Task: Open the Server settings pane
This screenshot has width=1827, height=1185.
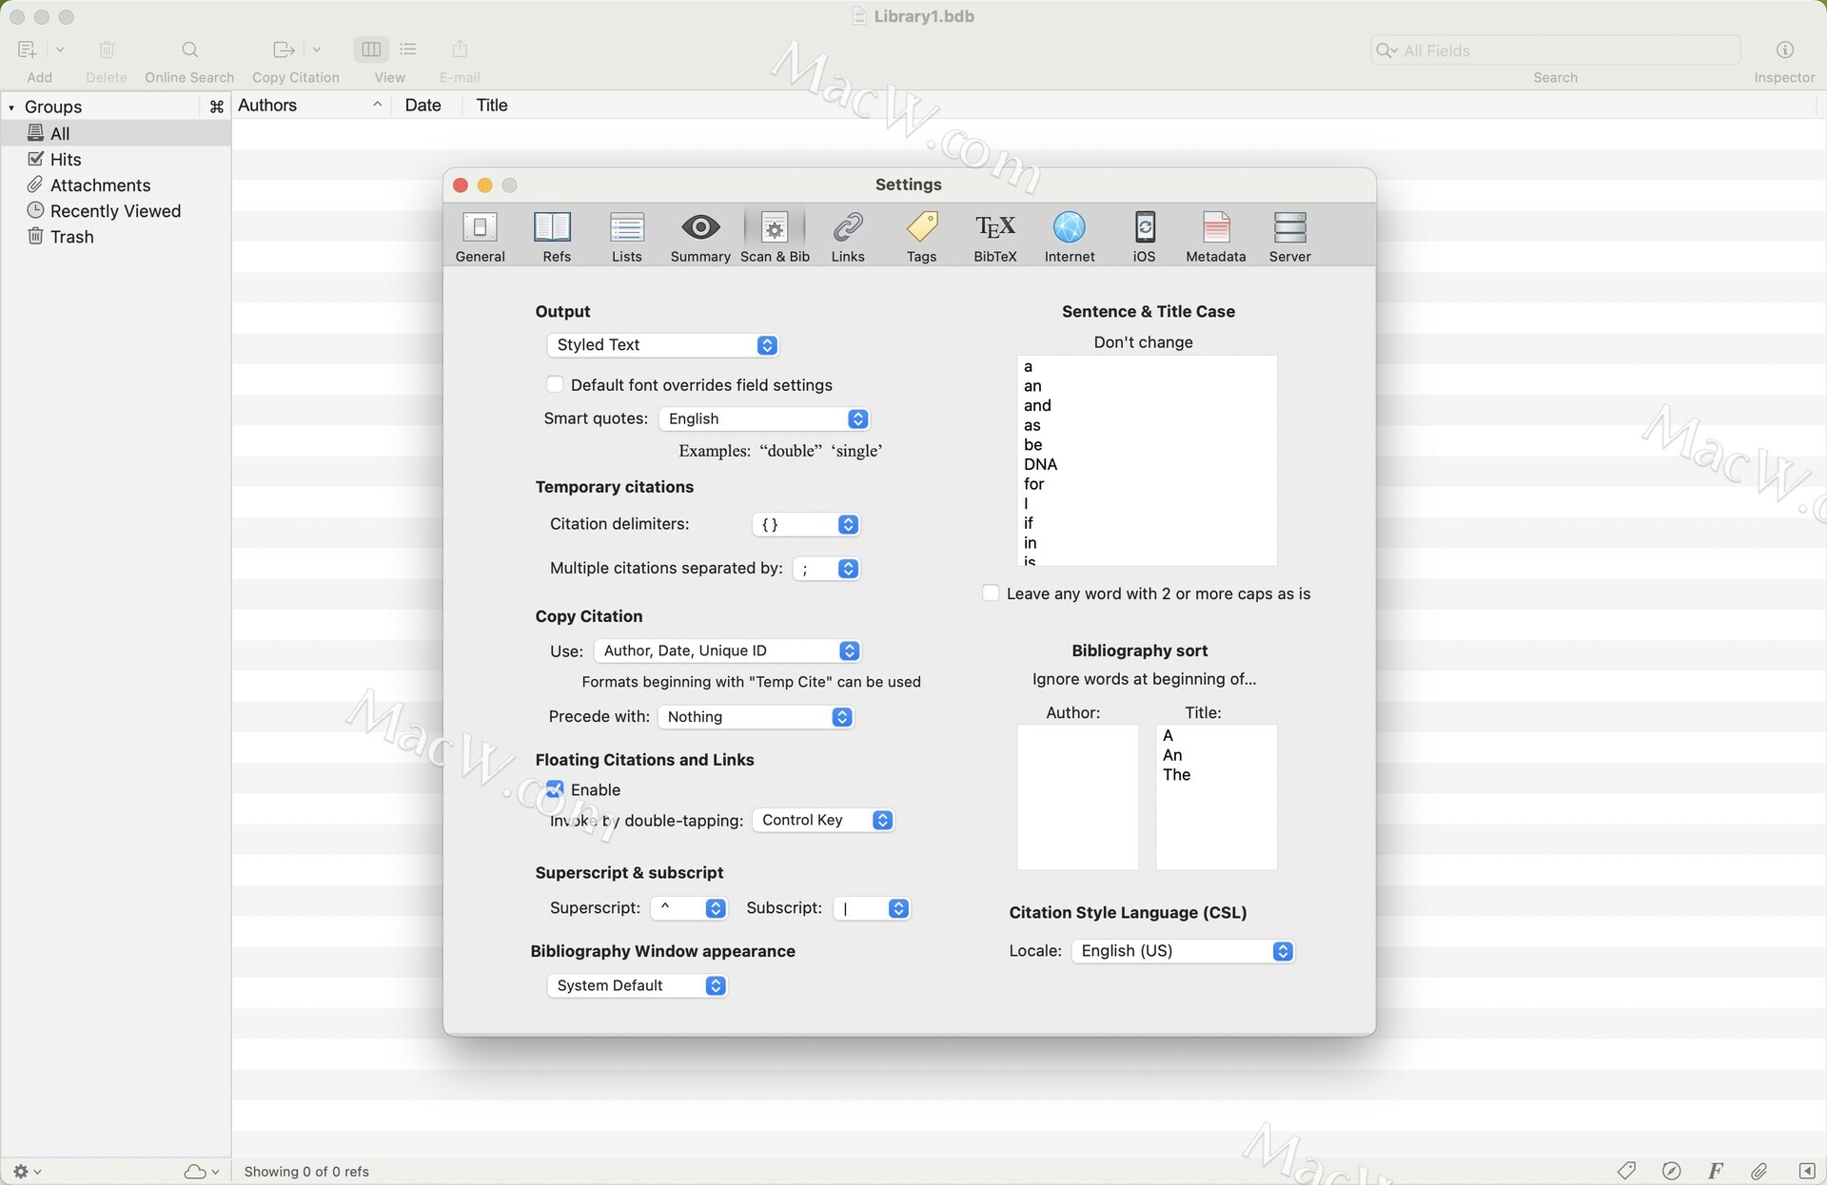Action: click(x=1289, y=236)
